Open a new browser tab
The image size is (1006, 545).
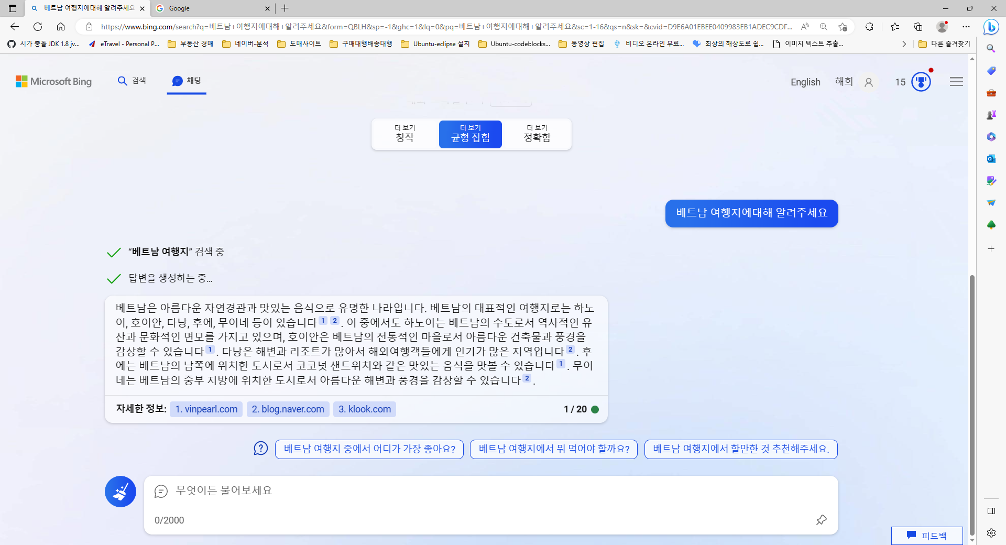click(285, 8)
